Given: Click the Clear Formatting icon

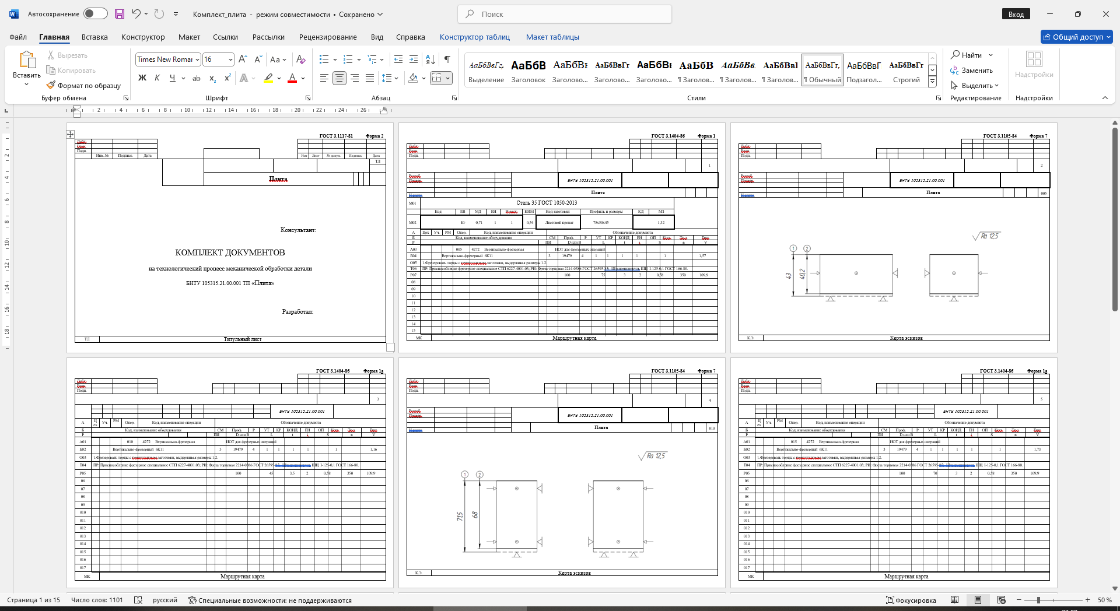Looking at the screenshot, I should (x=300, y=59).
